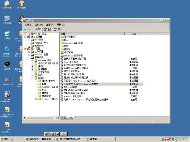Open the 查看(V) menu
190x142 pixels.
tap(50, 25)
